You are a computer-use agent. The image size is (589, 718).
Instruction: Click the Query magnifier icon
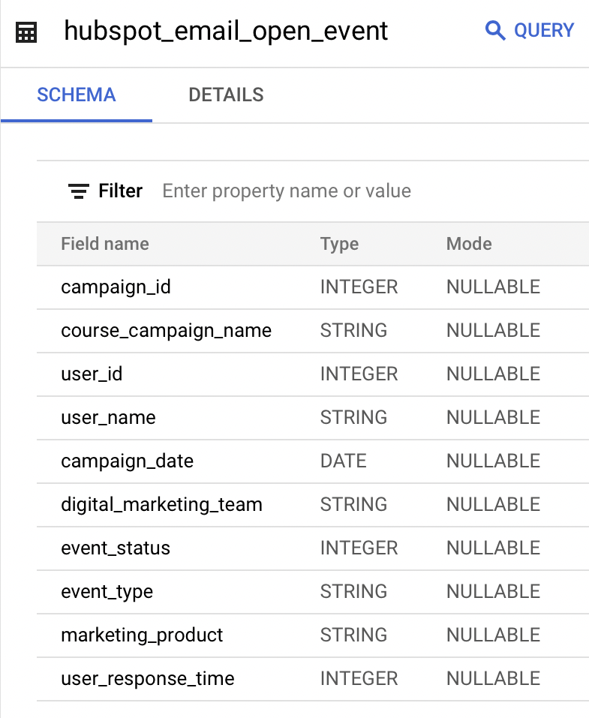(x=495, y=31)
